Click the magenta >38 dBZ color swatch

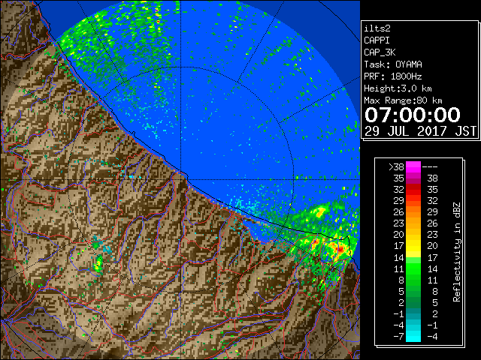pyautogui.click(x=413, y=166)
